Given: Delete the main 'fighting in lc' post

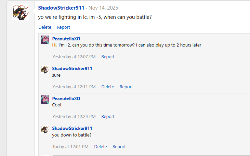Looking at the screenshot, I should point(45,27).
